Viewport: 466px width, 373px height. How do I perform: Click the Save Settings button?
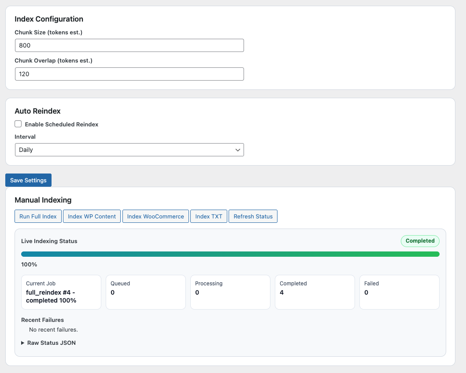(x=28, y=180)
